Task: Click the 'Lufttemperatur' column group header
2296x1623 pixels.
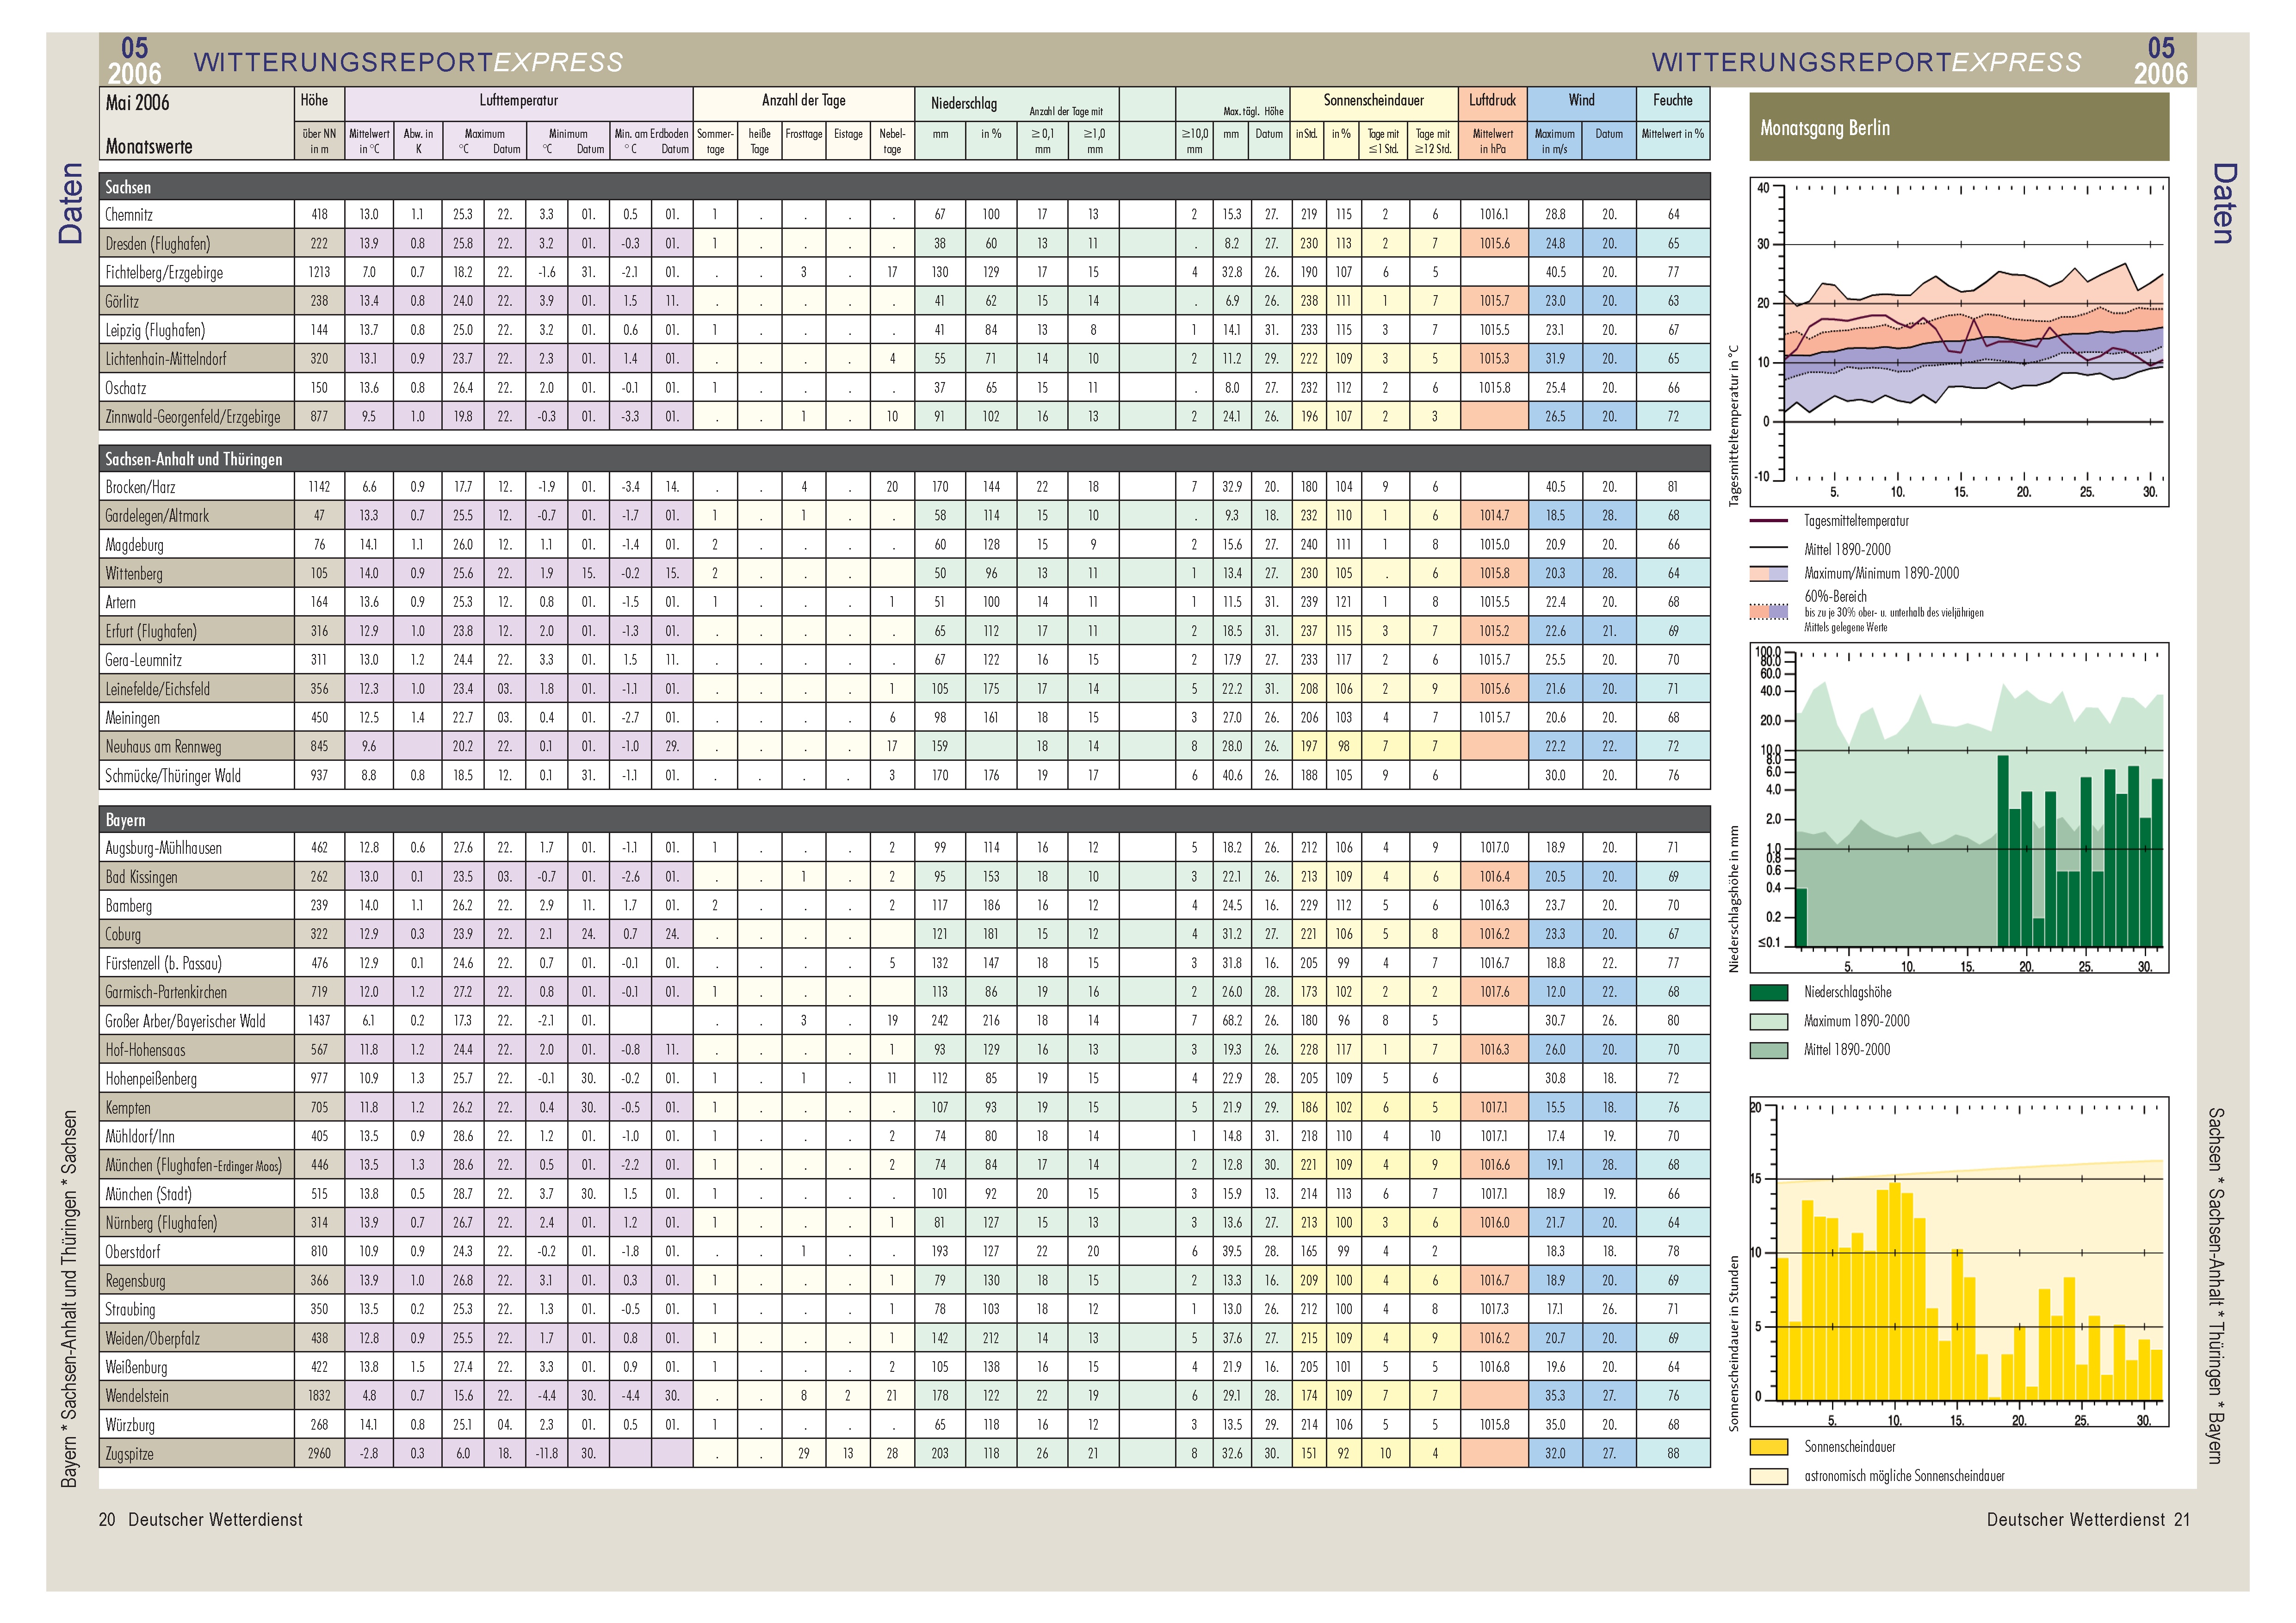Action: (518, 100)
